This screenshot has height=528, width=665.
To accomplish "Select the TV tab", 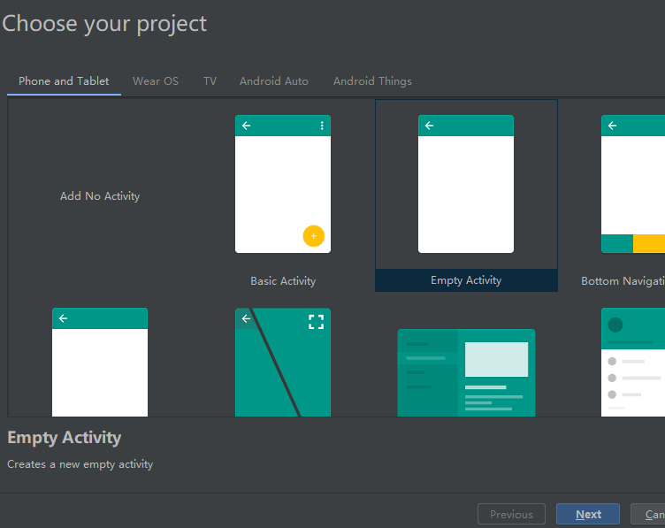I will [210, 81].
